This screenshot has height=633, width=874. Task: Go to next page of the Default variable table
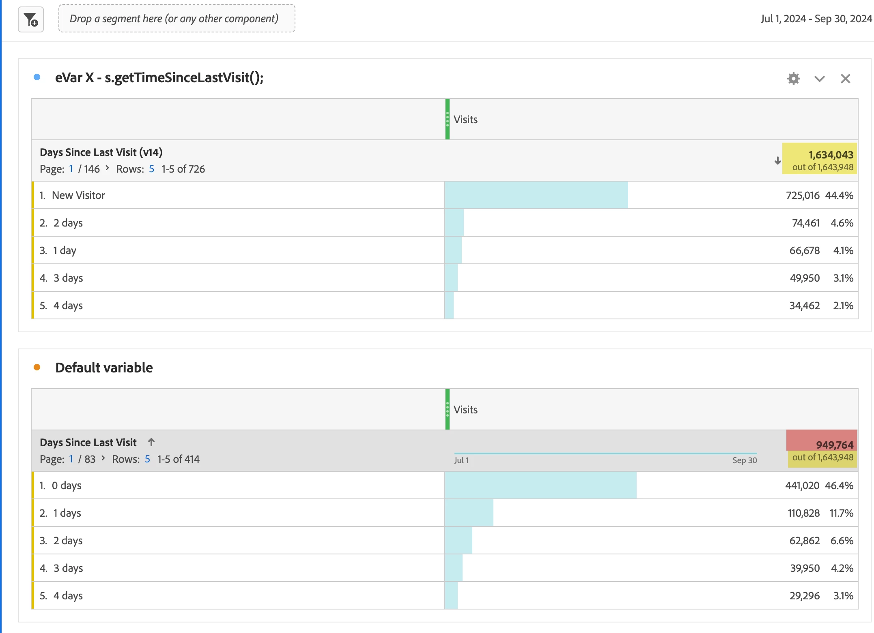pos(103,458)
